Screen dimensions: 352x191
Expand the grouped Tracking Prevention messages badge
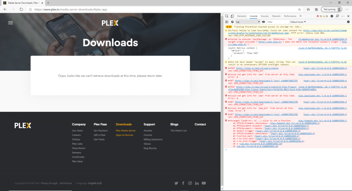coord(229,27)
